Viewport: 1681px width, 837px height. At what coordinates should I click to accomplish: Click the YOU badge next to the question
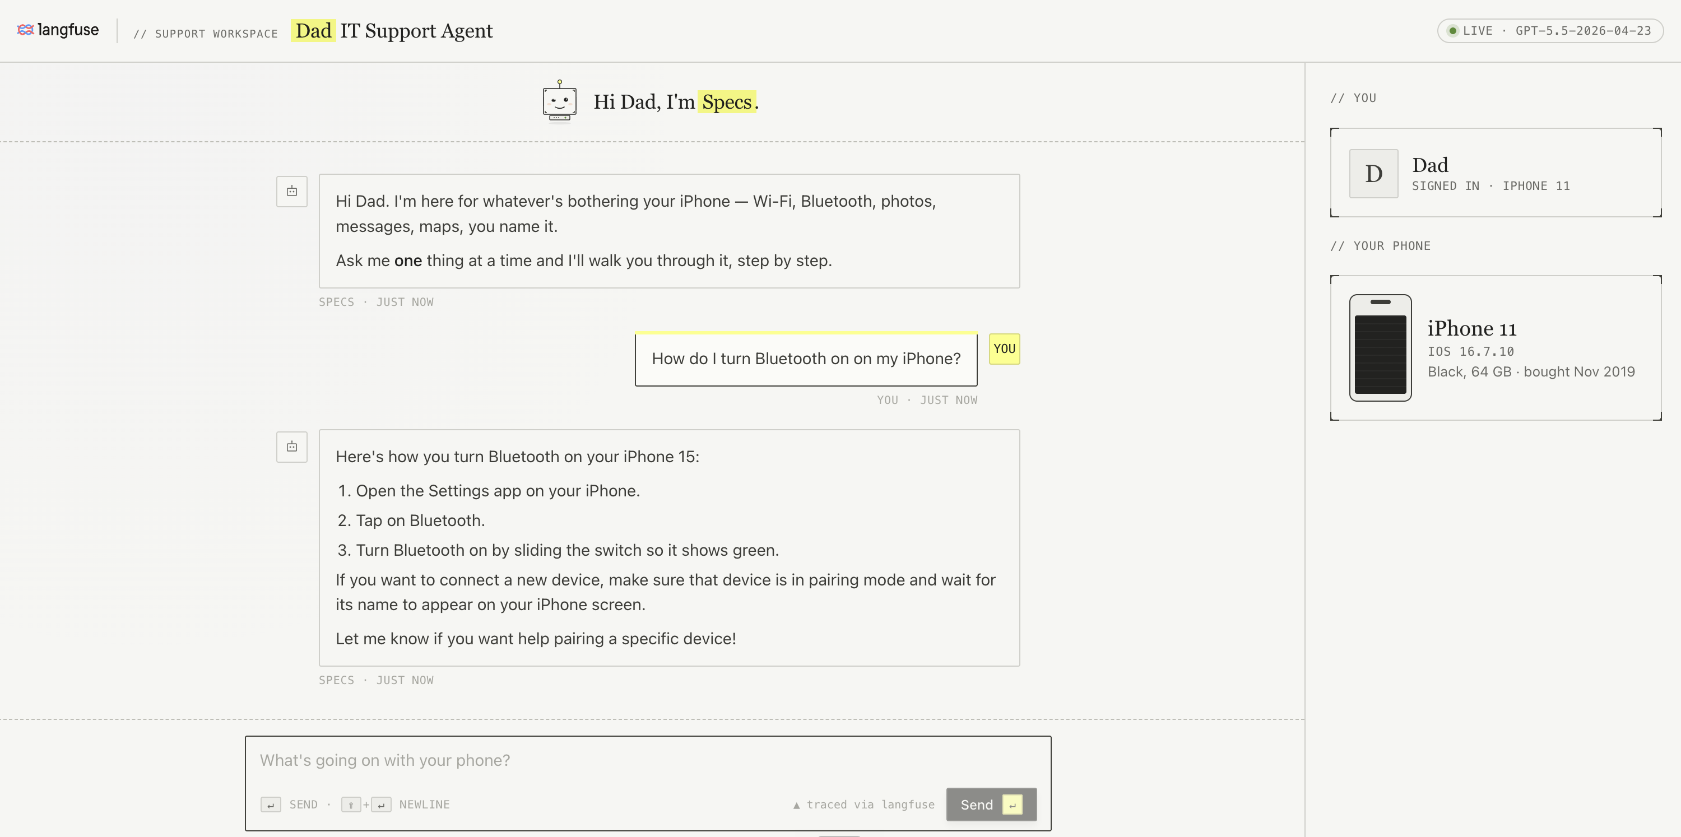click(x=1004, y=349)
